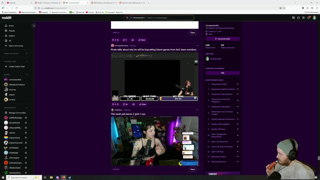
Task: Open the Wiki community bookmark
Action: pyautogui.click(x=222, y=73)
